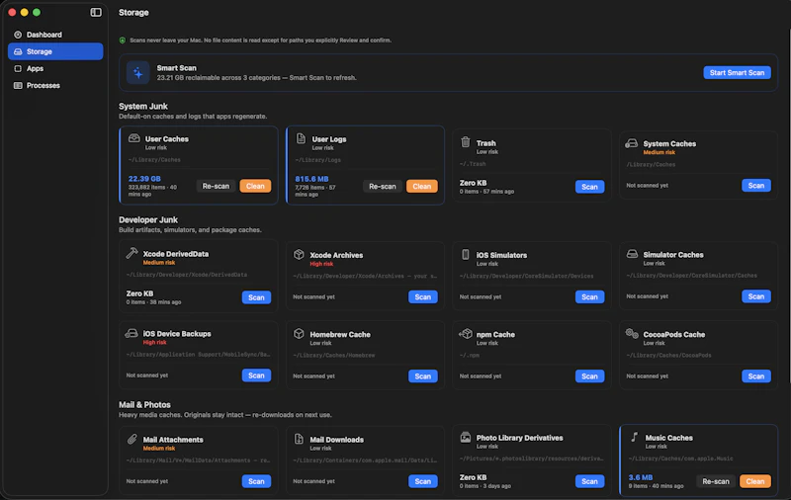Click the Xcode DerivedData hammer icon
The height and width of the screenshot is (500, 791).
tap(132, 253)
